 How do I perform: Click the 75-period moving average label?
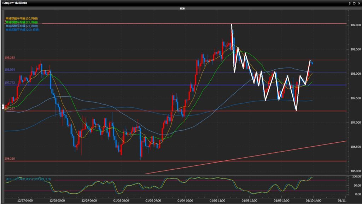tap(22, 26)
